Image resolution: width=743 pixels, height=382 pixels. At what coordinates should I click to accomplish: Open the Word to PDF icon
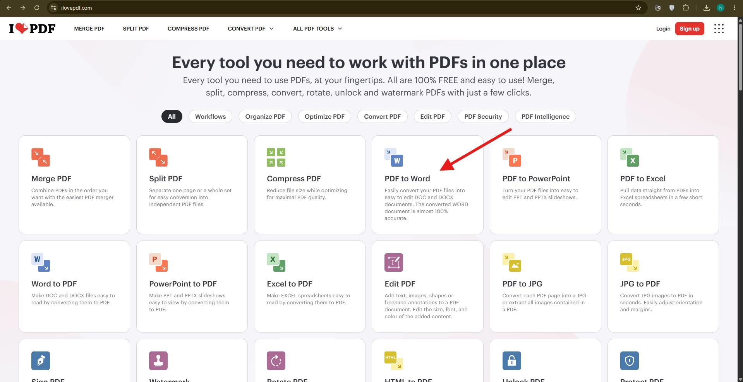(x=41, y=263)
